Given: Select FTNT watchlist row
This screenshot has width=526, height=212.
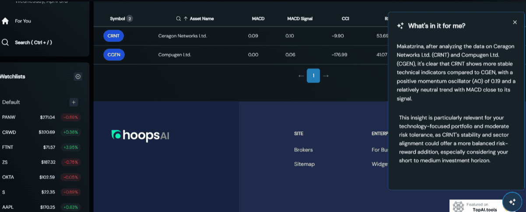Looking at the screenshot, I should 8,147.
